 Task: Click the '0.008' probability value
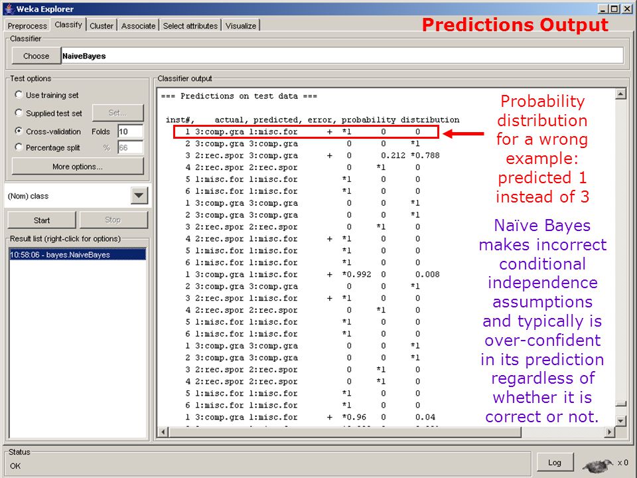point(427,274)
